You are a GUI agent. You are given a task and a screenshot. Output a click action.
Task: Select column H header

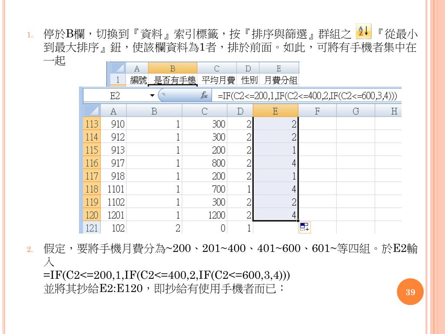click(388, 111)
